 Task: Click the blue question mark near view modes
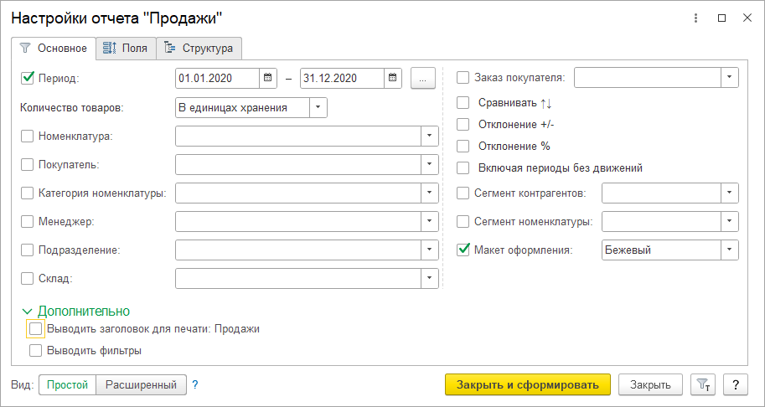tap(195, 384)
